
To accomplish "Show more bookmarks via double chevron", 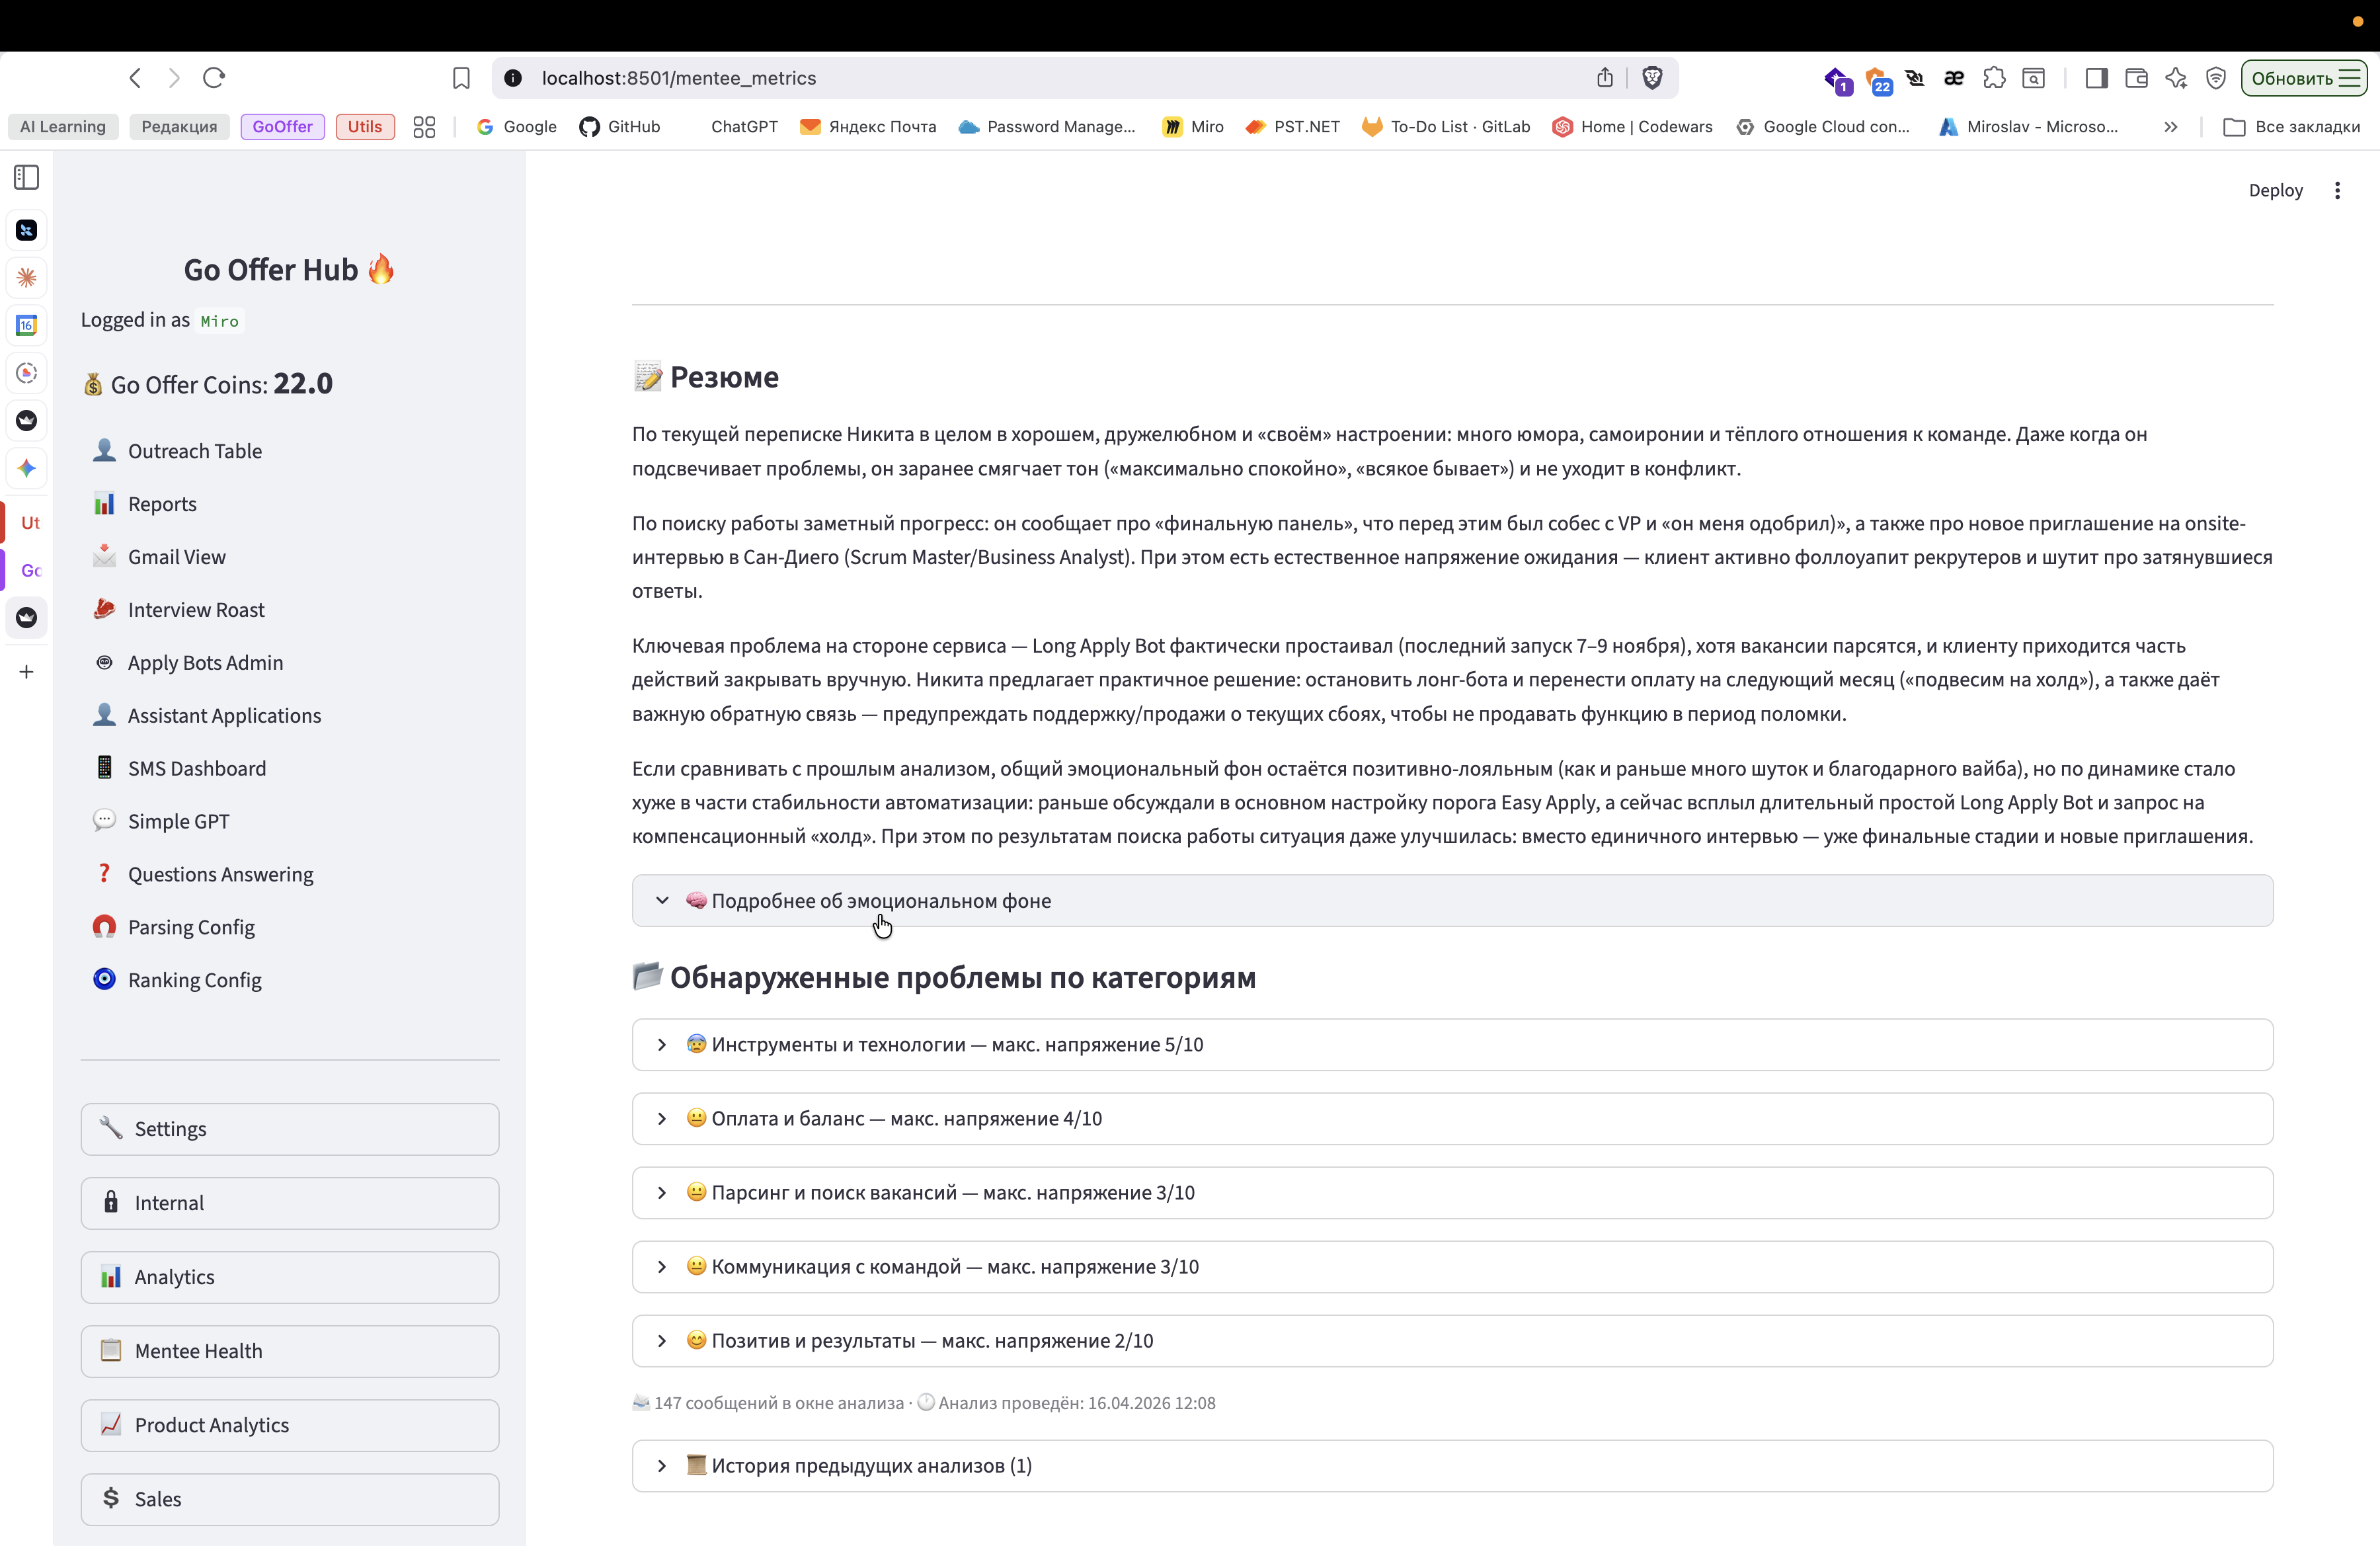I will click(2170, 127).
